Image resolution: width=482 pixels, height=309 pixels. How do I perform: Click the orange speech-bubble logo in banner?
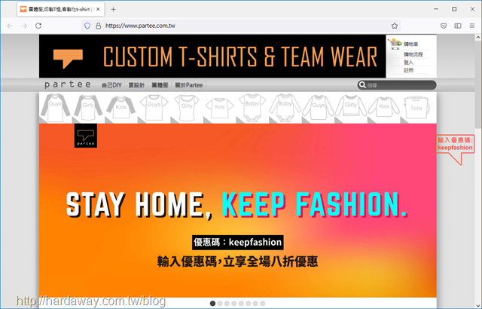click(x=68, y=59)
